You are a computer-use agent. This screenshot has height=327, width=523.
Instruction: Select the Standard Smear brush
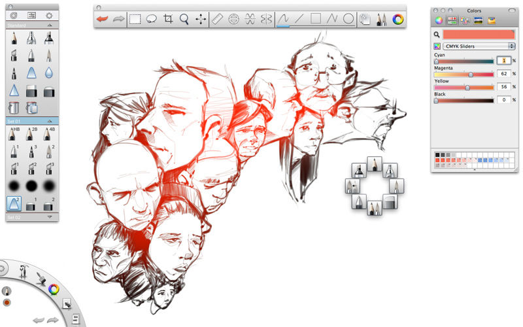[x=31, y=73]
